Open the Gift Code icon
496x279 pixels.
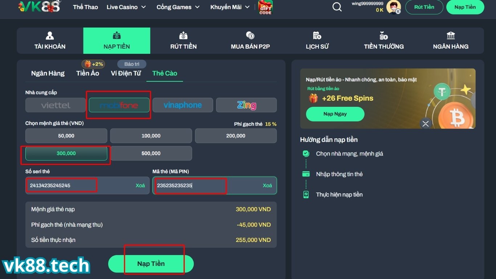265,7
